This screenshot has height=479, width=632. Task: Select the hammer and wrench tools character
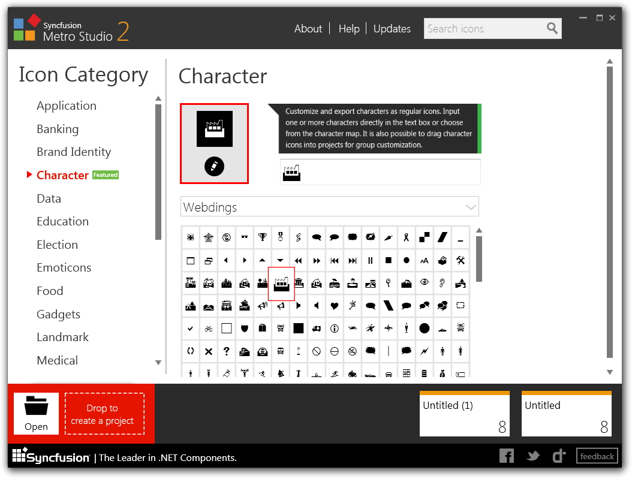pyautogui.click(x=461, y=261)
